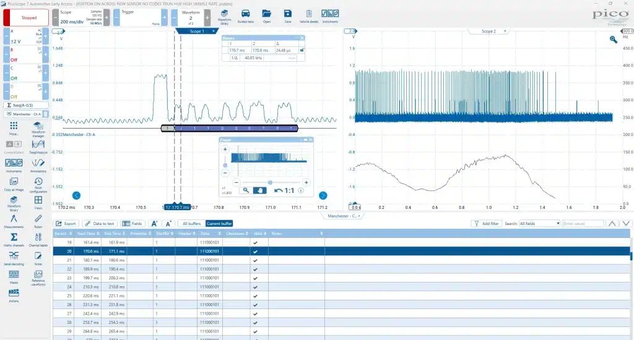The width and height of the screenshot is (634, 340).
Task: Open Views layout icon
Action: (x=38, y=202)
